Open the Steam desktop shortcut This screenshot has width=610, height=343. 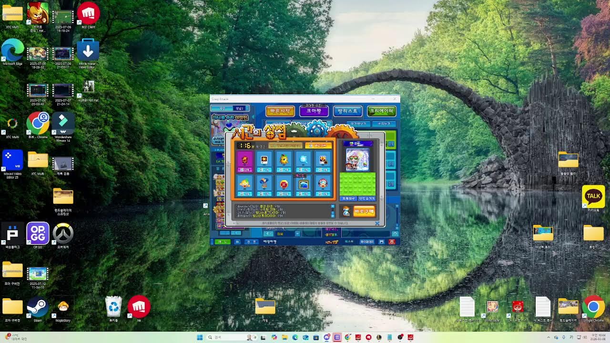[x=38, y=309]
